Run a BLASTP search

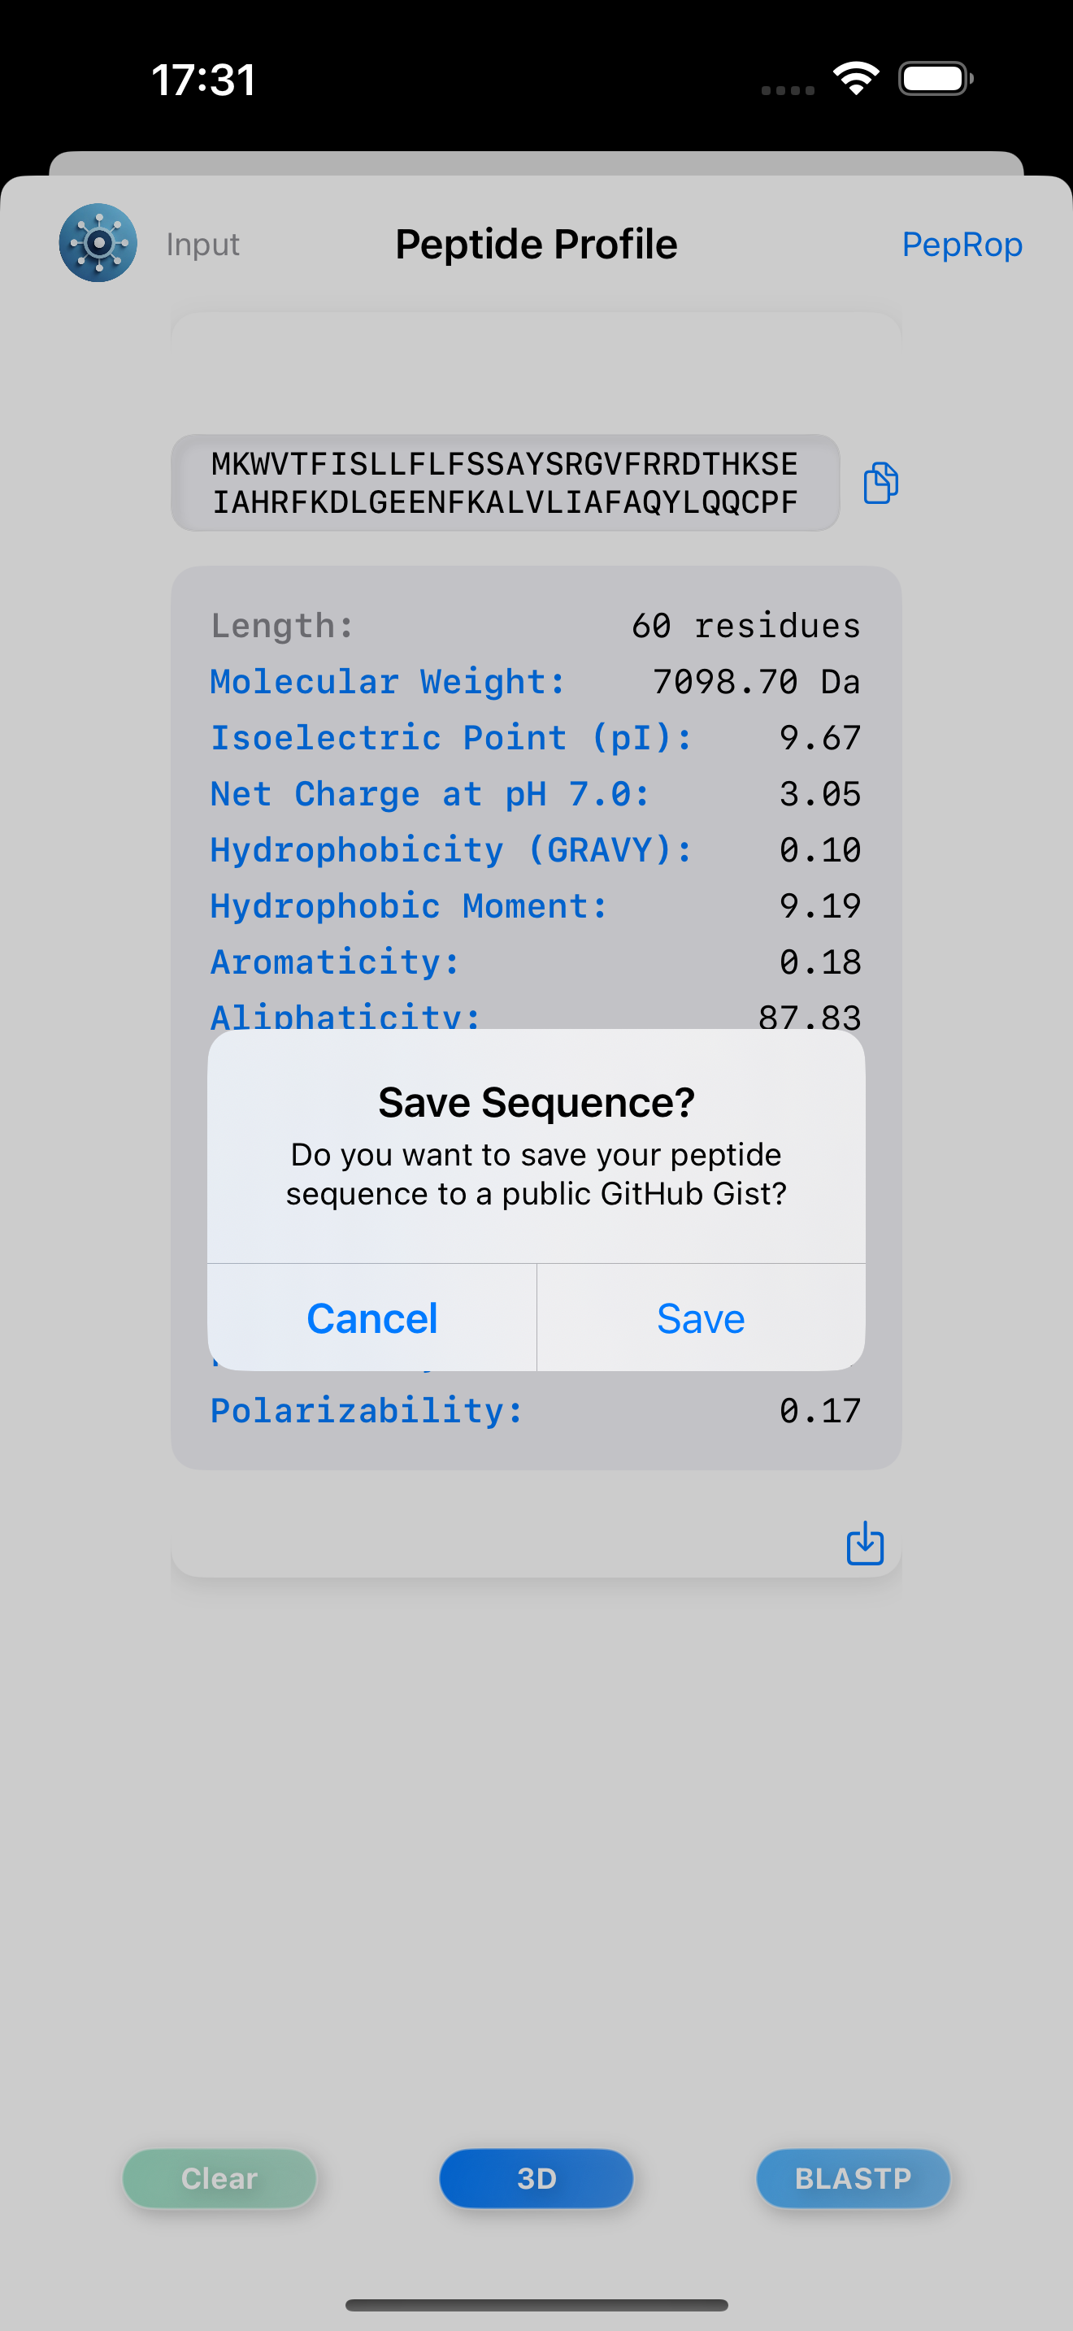click(852, 2178)
